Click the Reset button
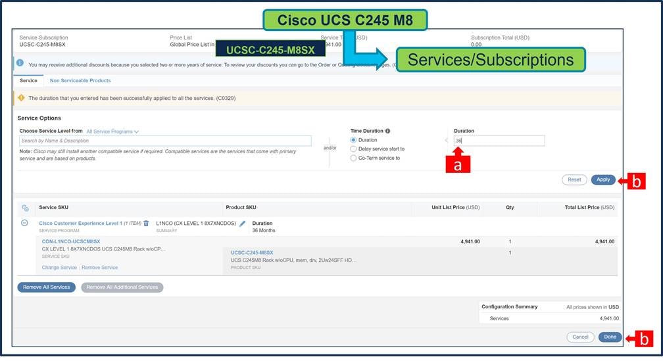Viewport: 663px width, 361px height. pos(574,180)
